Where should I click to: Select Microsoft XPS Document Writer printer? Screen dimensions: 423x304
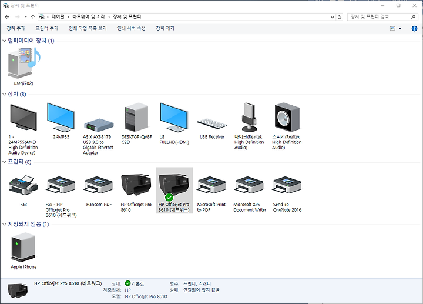click(x=249, y=185)
